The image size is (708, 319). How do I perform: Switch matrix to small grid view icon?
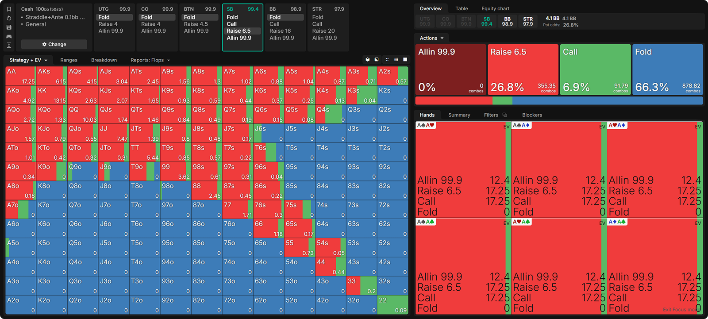pyautogui.click(x=396, y=59)
